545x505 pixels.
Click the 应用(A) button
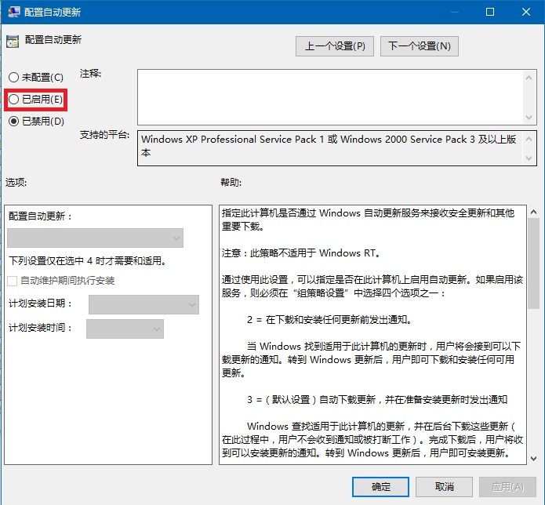pos(507,487)
